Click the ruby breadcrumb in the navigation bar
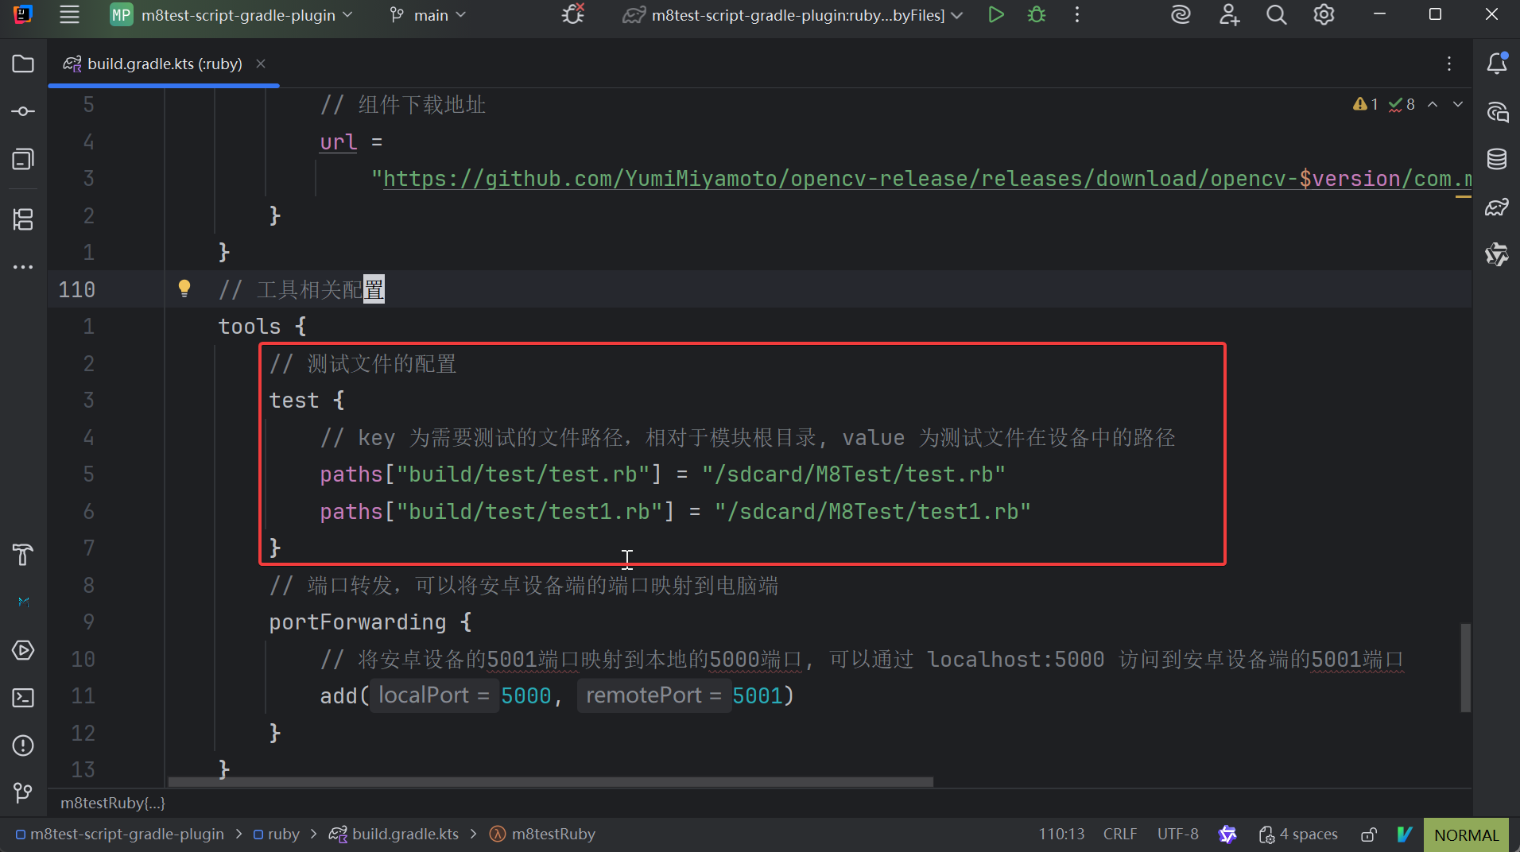The height and width of the screenshot is (852, 1520). click(x=283, y=835)
